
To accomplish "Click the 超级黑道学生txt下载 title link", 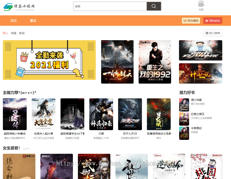I will click(72, 134).
